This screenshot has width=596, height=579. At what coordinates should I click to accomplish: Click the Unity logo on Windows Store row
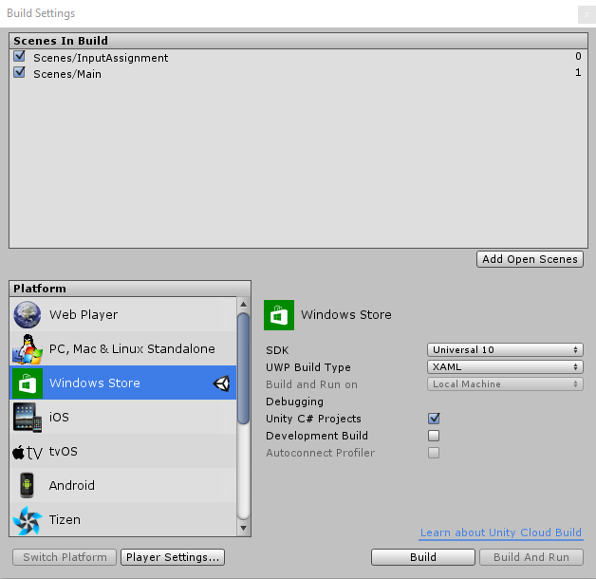(221, 383)
